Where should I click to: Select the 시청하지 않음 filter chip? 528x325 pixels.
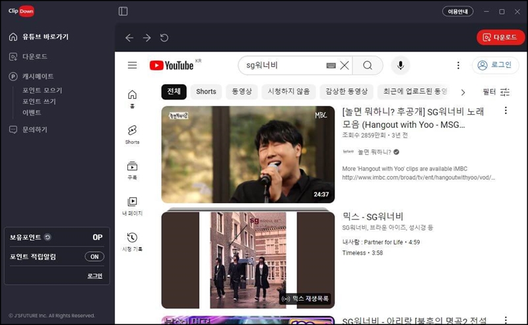click(x=288, y=92)
